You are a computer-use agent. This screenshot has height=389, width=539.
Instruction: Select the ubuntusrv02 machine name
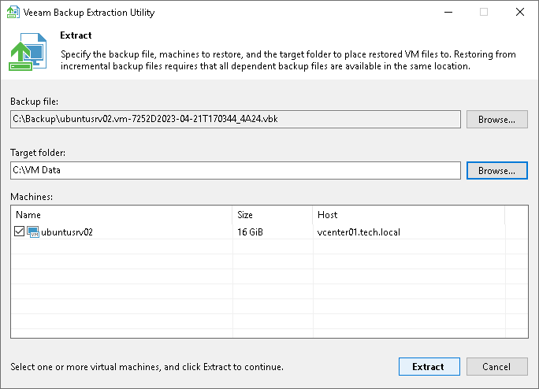coord(67,232)
